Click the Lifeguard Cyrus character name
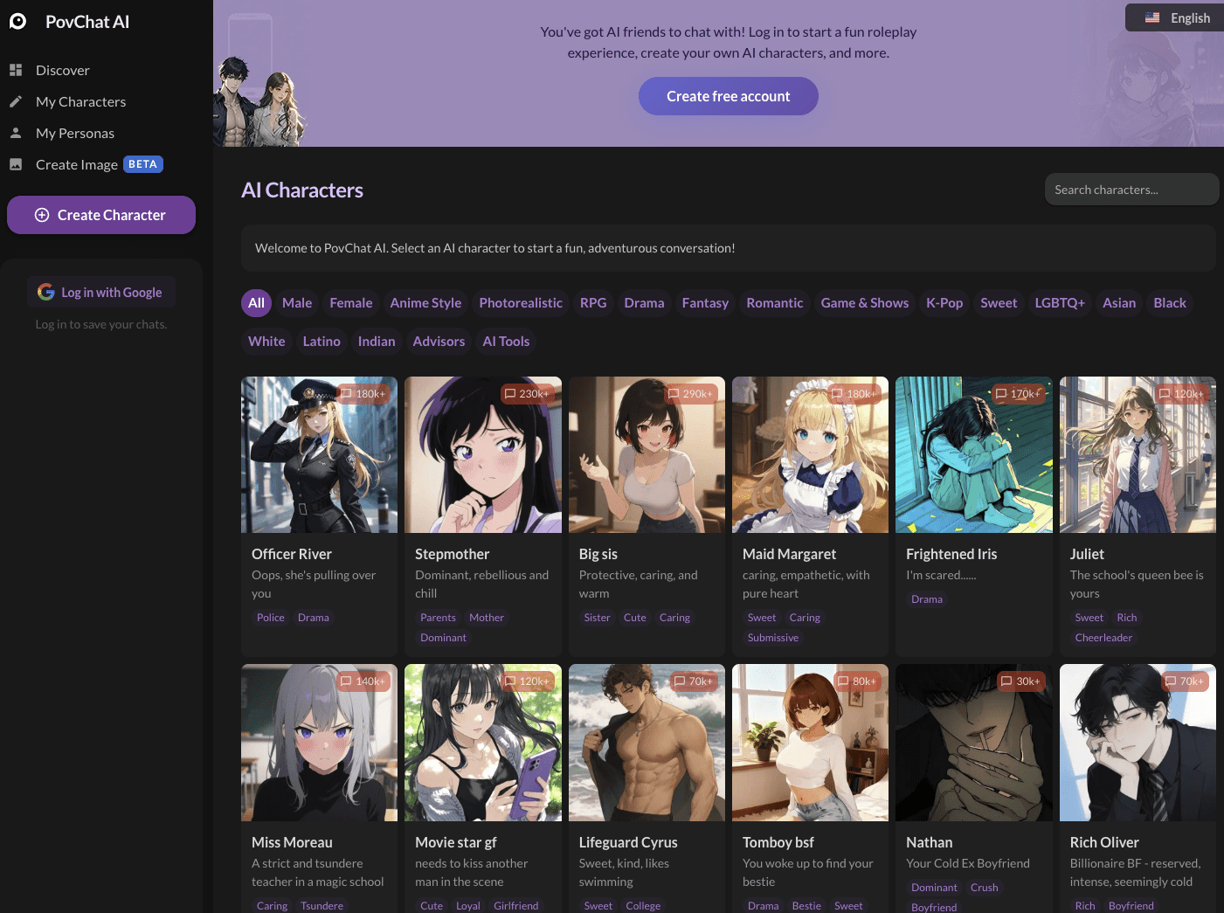This screenshot has height=913, width=1224. pos(628,842)
